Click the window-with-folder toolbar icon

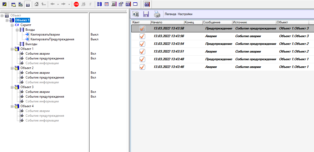(14, 4)
